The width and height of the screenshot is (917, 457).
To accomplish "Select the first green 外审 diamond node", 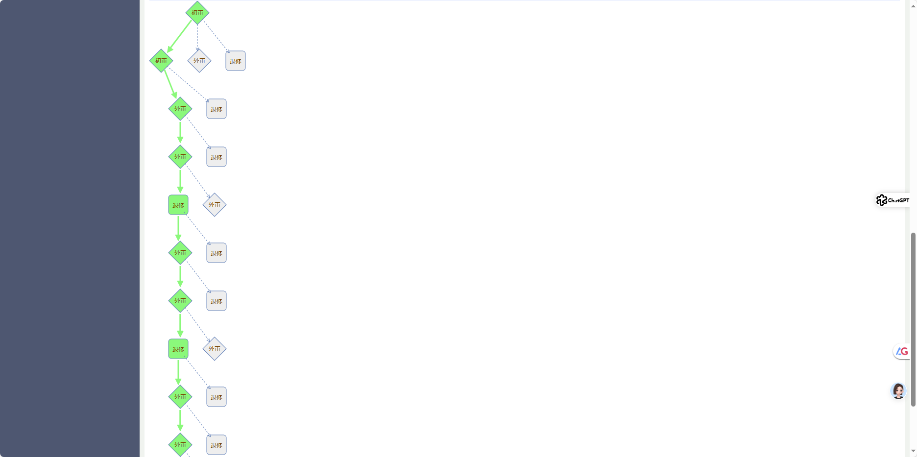I will [x=180, y=109].
